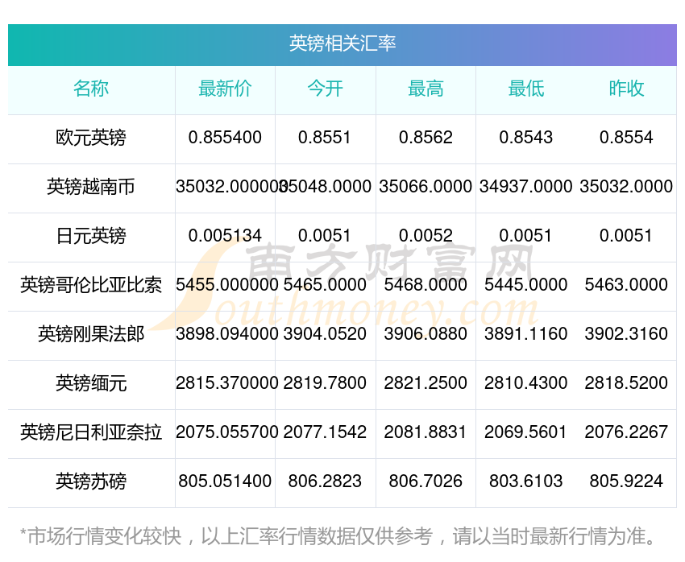The image size is (685, 562).
Task: Select the 英镑刚果法郎 row name
Action: click(91, 334)
